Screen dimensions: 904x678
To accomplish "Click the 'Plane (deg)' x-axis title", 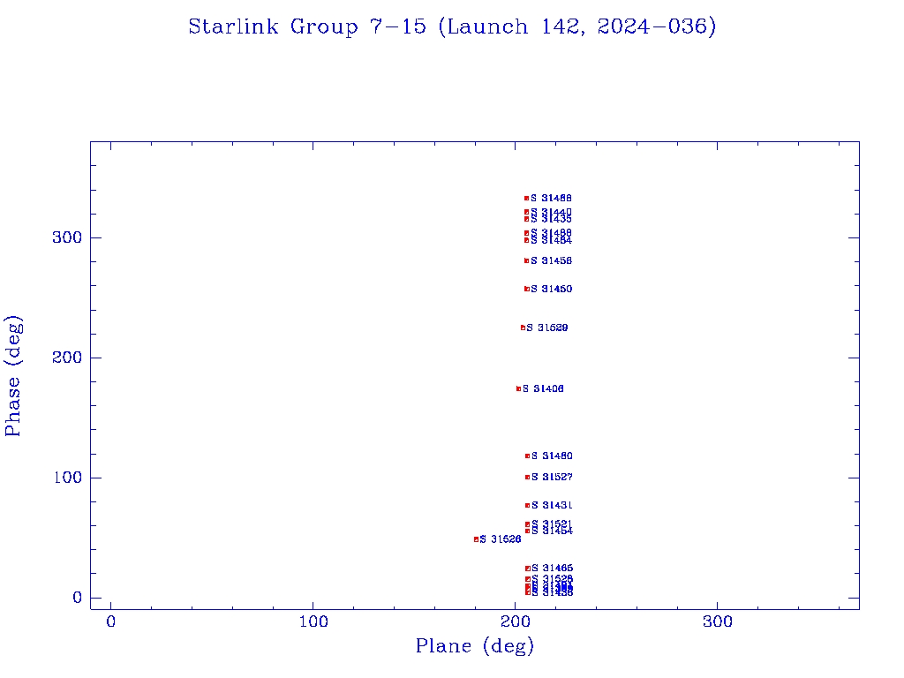I will pyautogui.click(x=475, y=646).
